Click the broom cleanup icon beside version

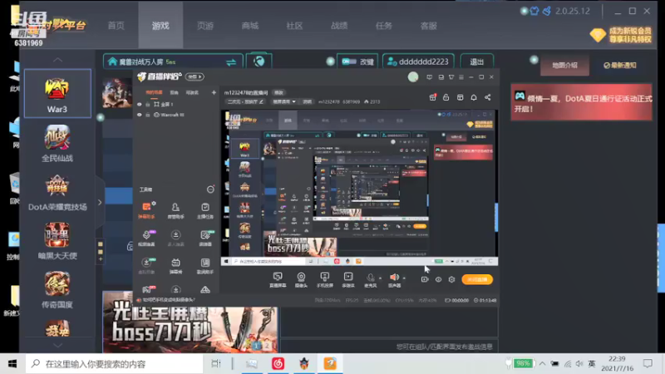(547, 11)
